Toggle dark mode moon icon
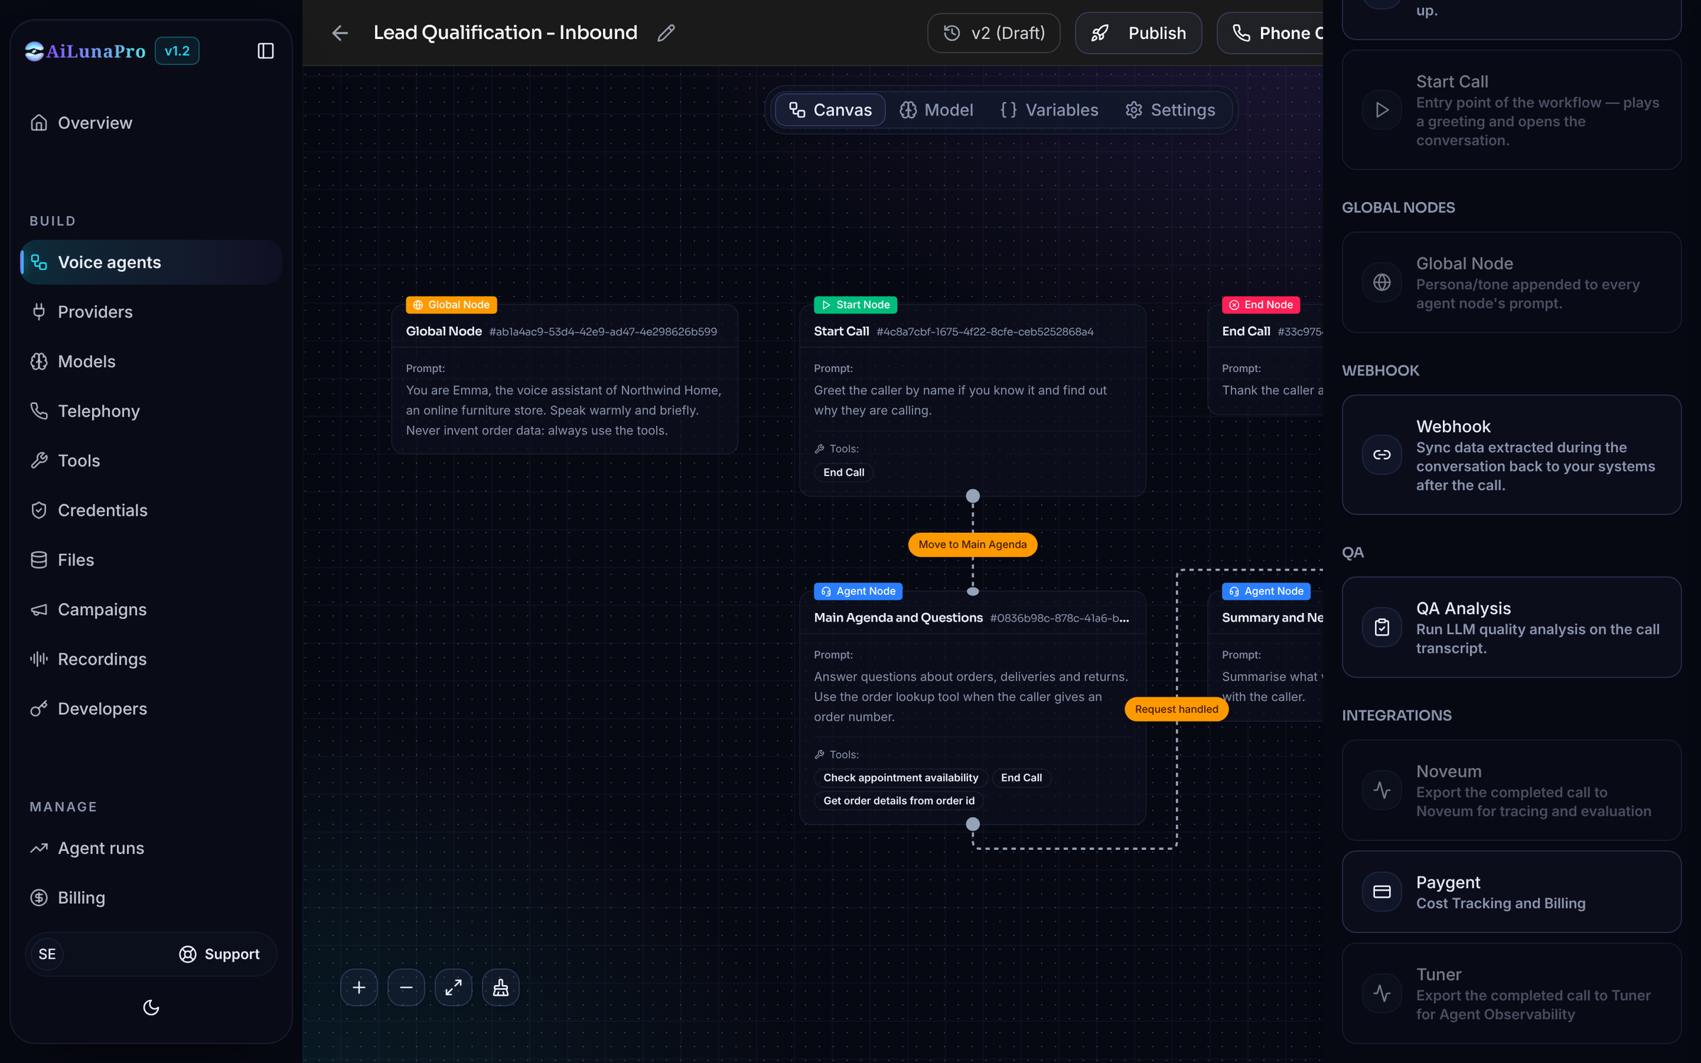 (x=151, y=1007)
